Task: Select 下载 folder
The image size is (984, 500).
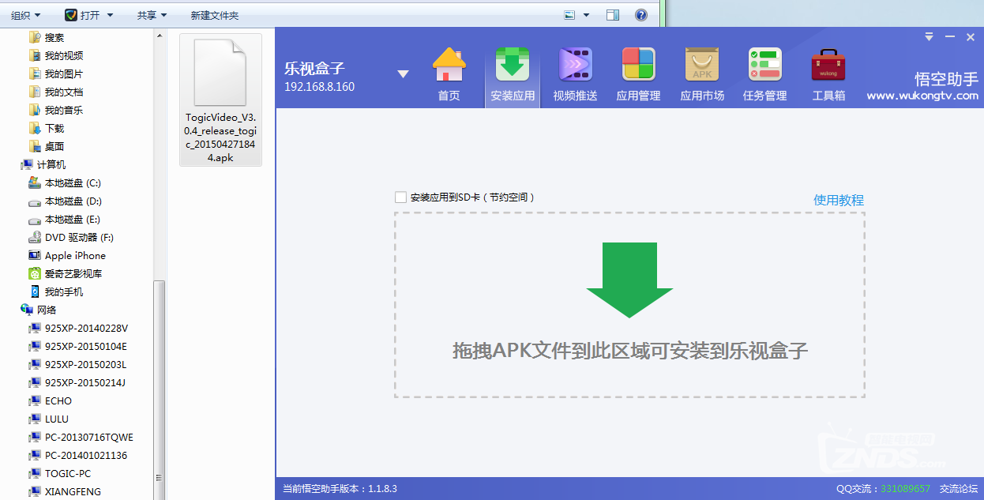Action: point(54,128)
